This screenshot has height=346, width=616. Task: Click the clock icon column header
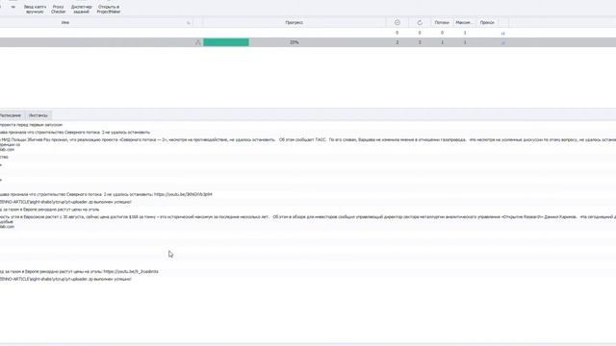tap(398, 23)
